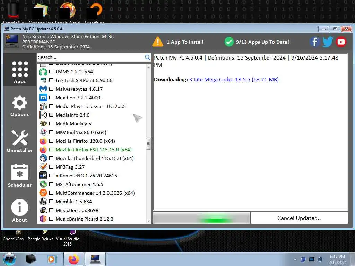The height and width of the screenshot is (266, 355).
Task: Select the MultiCommander 14.2.0.3026 entry text
Action: pyautogui.click(x=95, y=193)
